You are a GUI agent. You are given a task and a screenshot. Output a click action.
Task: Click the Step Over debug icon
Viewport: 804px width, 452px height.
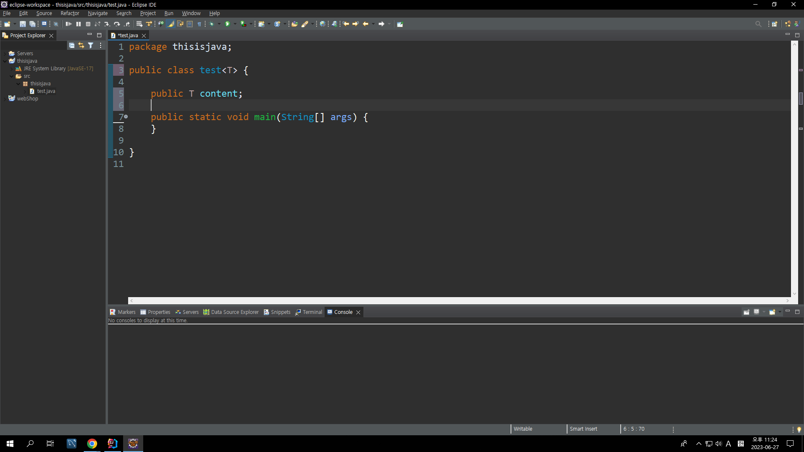117,24
